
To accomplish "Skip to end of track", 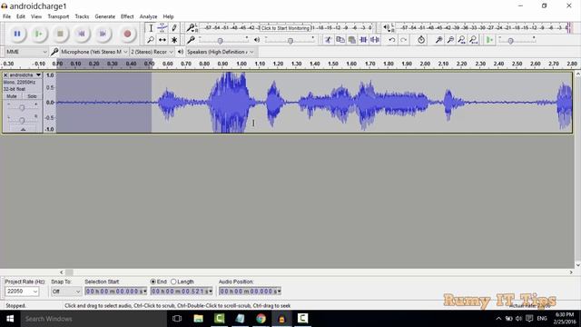I will tap(103, 35).
